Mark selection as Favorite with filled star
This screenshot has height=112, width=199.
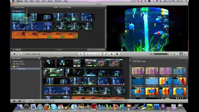pos(88,54)
